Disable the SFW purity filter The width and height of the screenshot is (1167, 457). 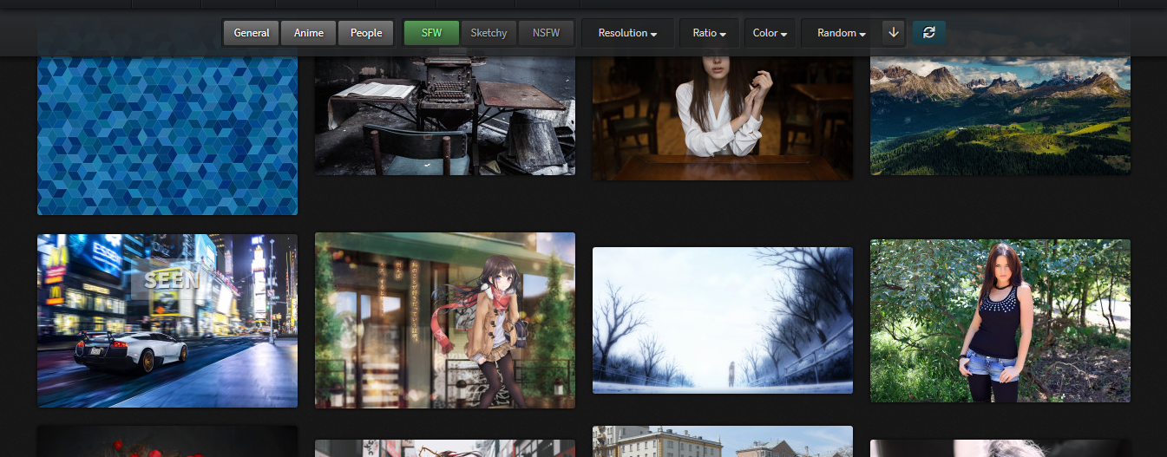(x=431, y=33)
